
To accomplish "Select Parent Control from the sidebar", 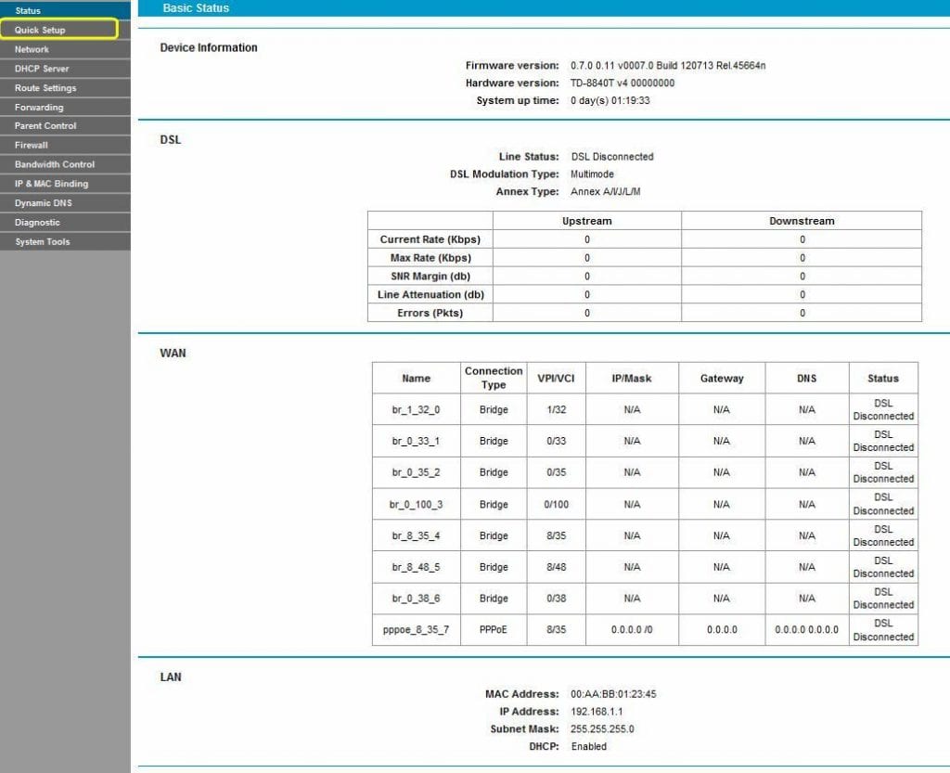I will [45, 125].
